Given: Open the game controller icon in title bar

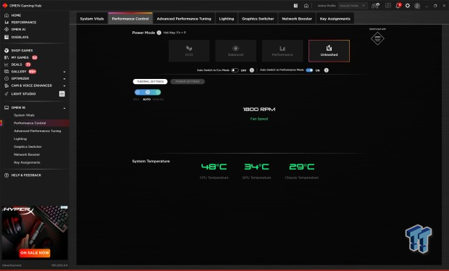Looking at the screenshot, I should 375,6.
